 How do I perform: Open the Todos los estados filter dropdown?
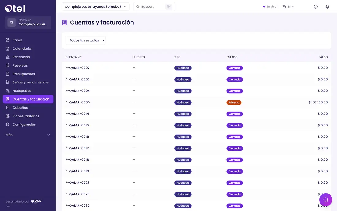[85, 40]
